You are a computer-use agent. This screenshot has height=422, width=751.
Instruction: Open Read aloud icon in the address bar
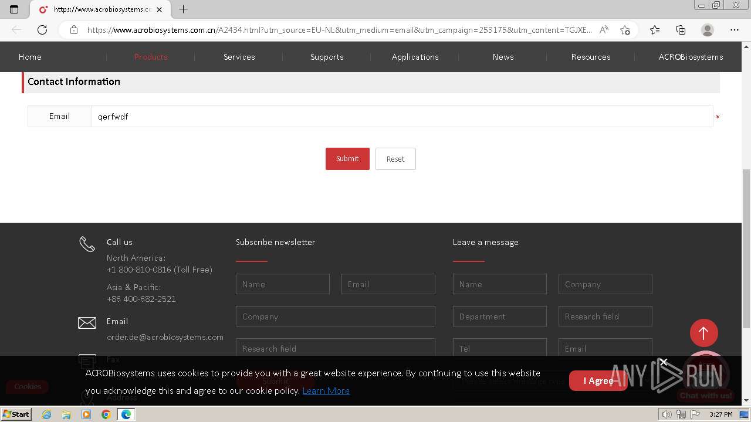(x=604, y=30)
